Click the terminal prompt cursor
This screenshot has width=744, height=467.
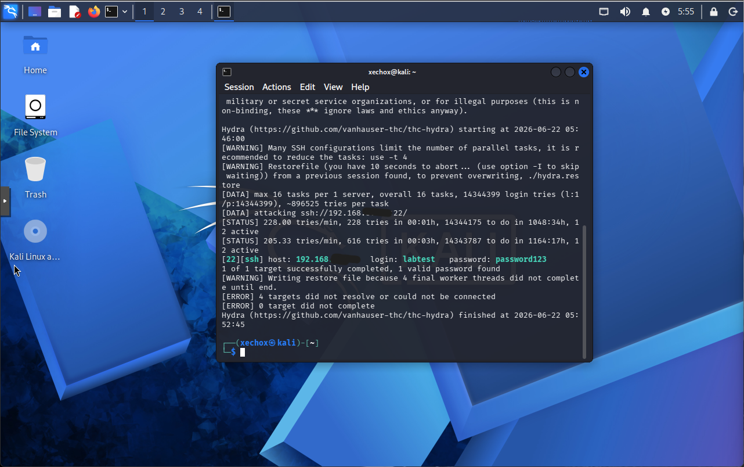pyautogui.click(x=243, y=352)
